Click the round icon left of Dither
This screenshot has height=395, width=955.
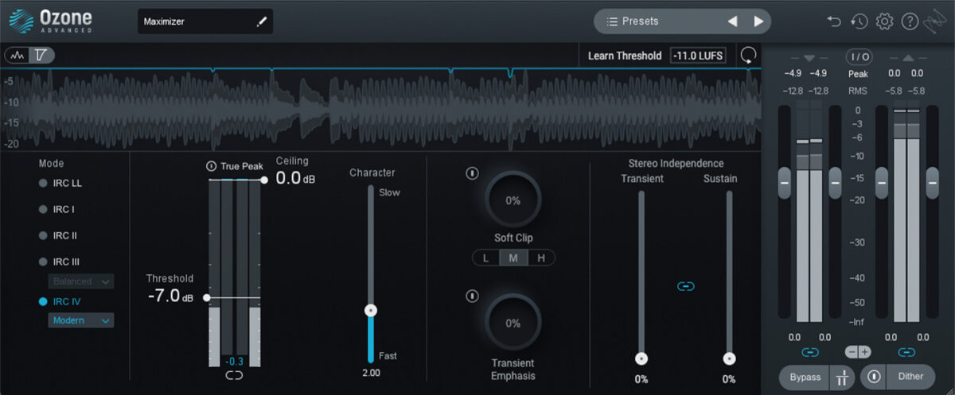(x=874, y=378)
